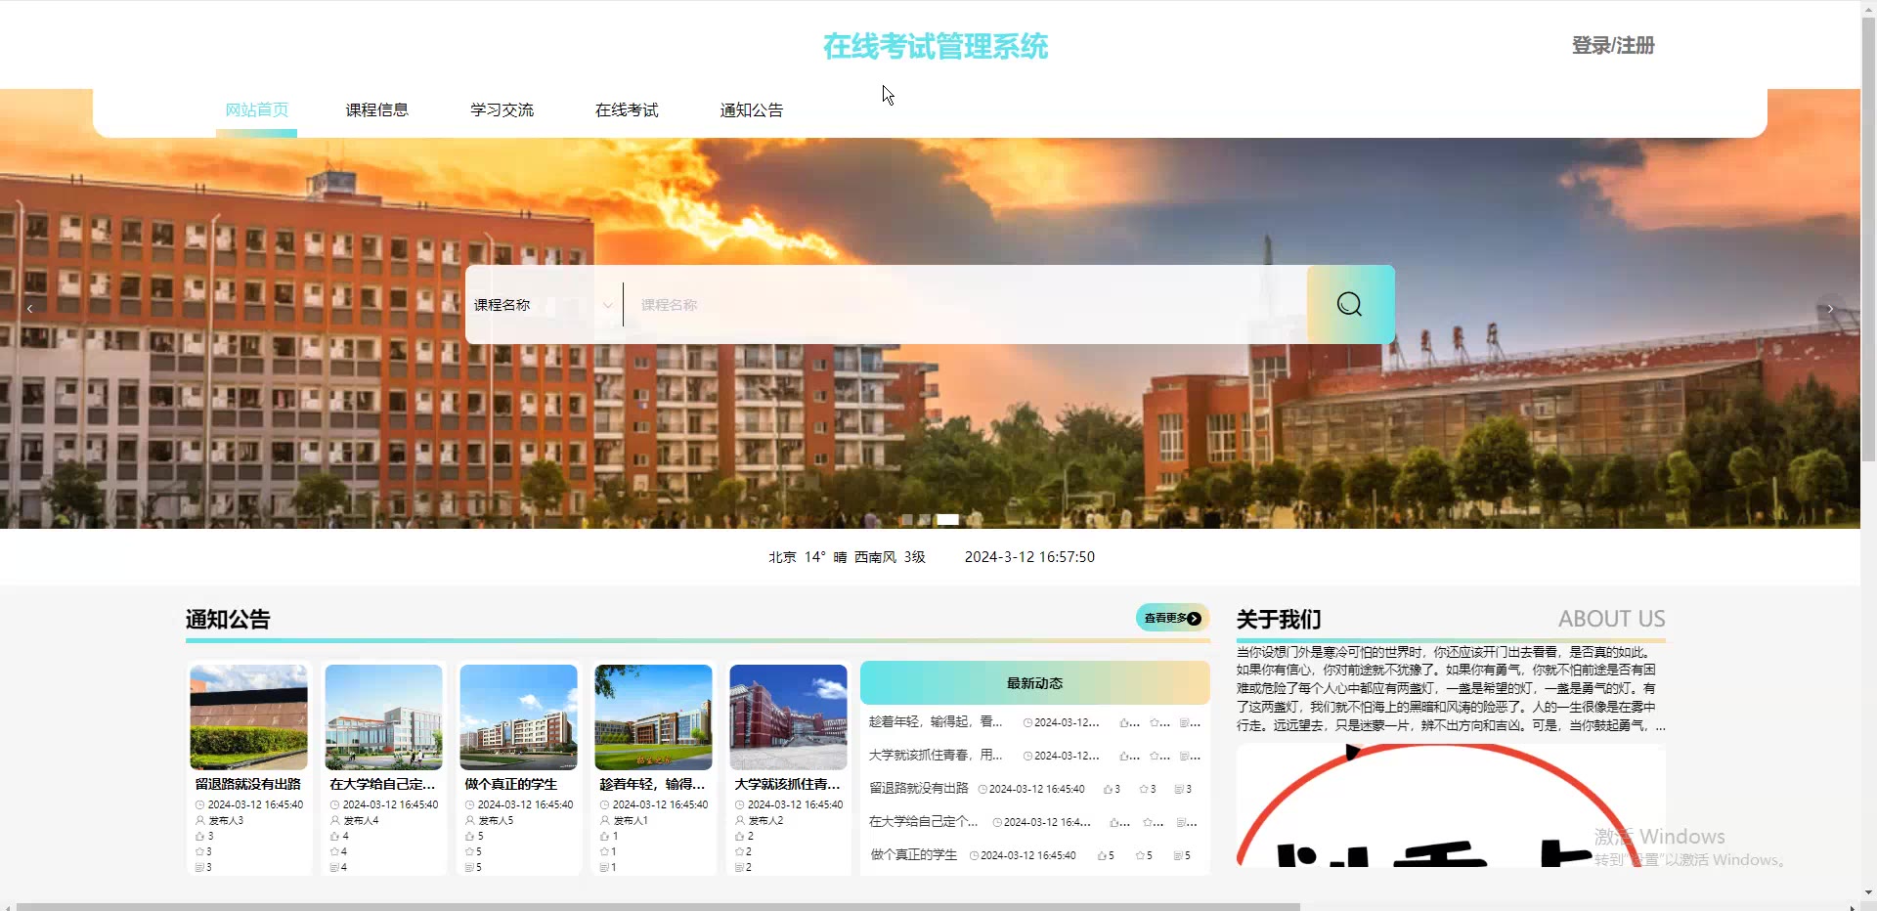Click star icon on 发布人1 card

click(604, 852)
